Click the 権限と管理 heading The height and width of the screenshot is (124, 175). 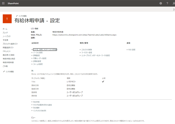(84, 43)
